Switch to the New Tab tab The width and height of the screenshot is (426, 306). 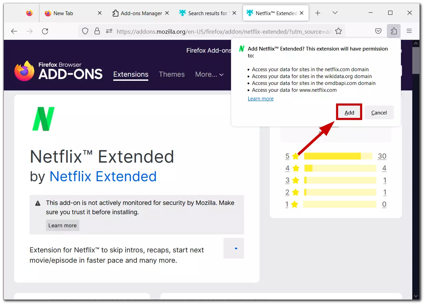pos(73,13)
